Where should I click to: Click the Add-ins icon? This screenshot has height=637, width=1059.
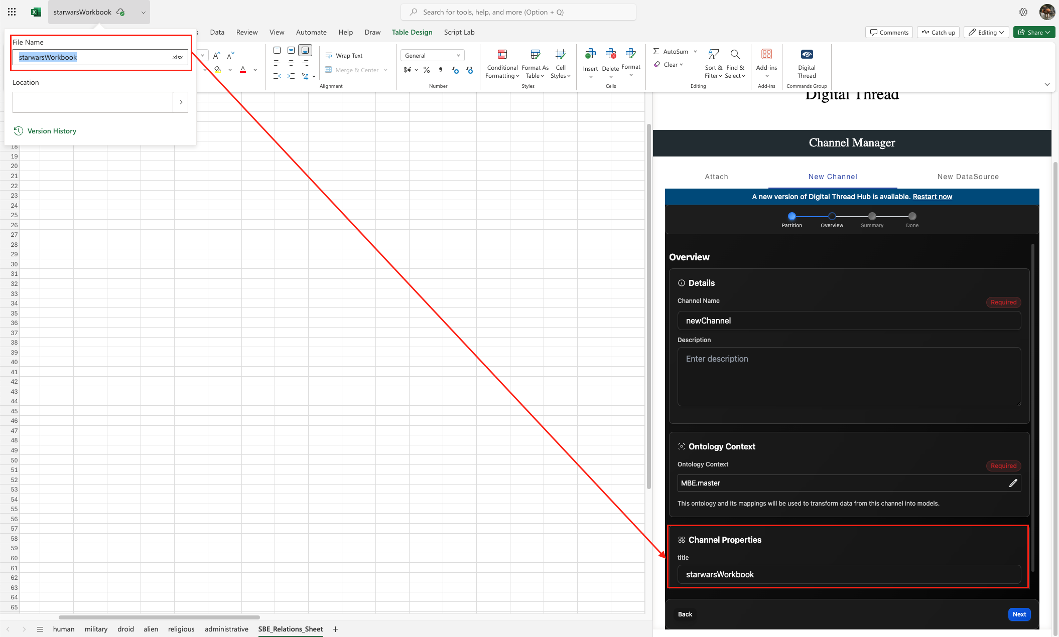pyautogui.click(x=766, y=55)
